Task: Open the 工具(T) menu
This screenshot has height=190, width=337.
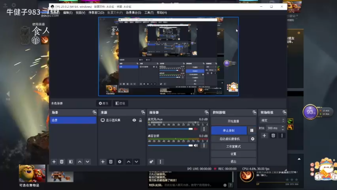Action: pos(149,13)
